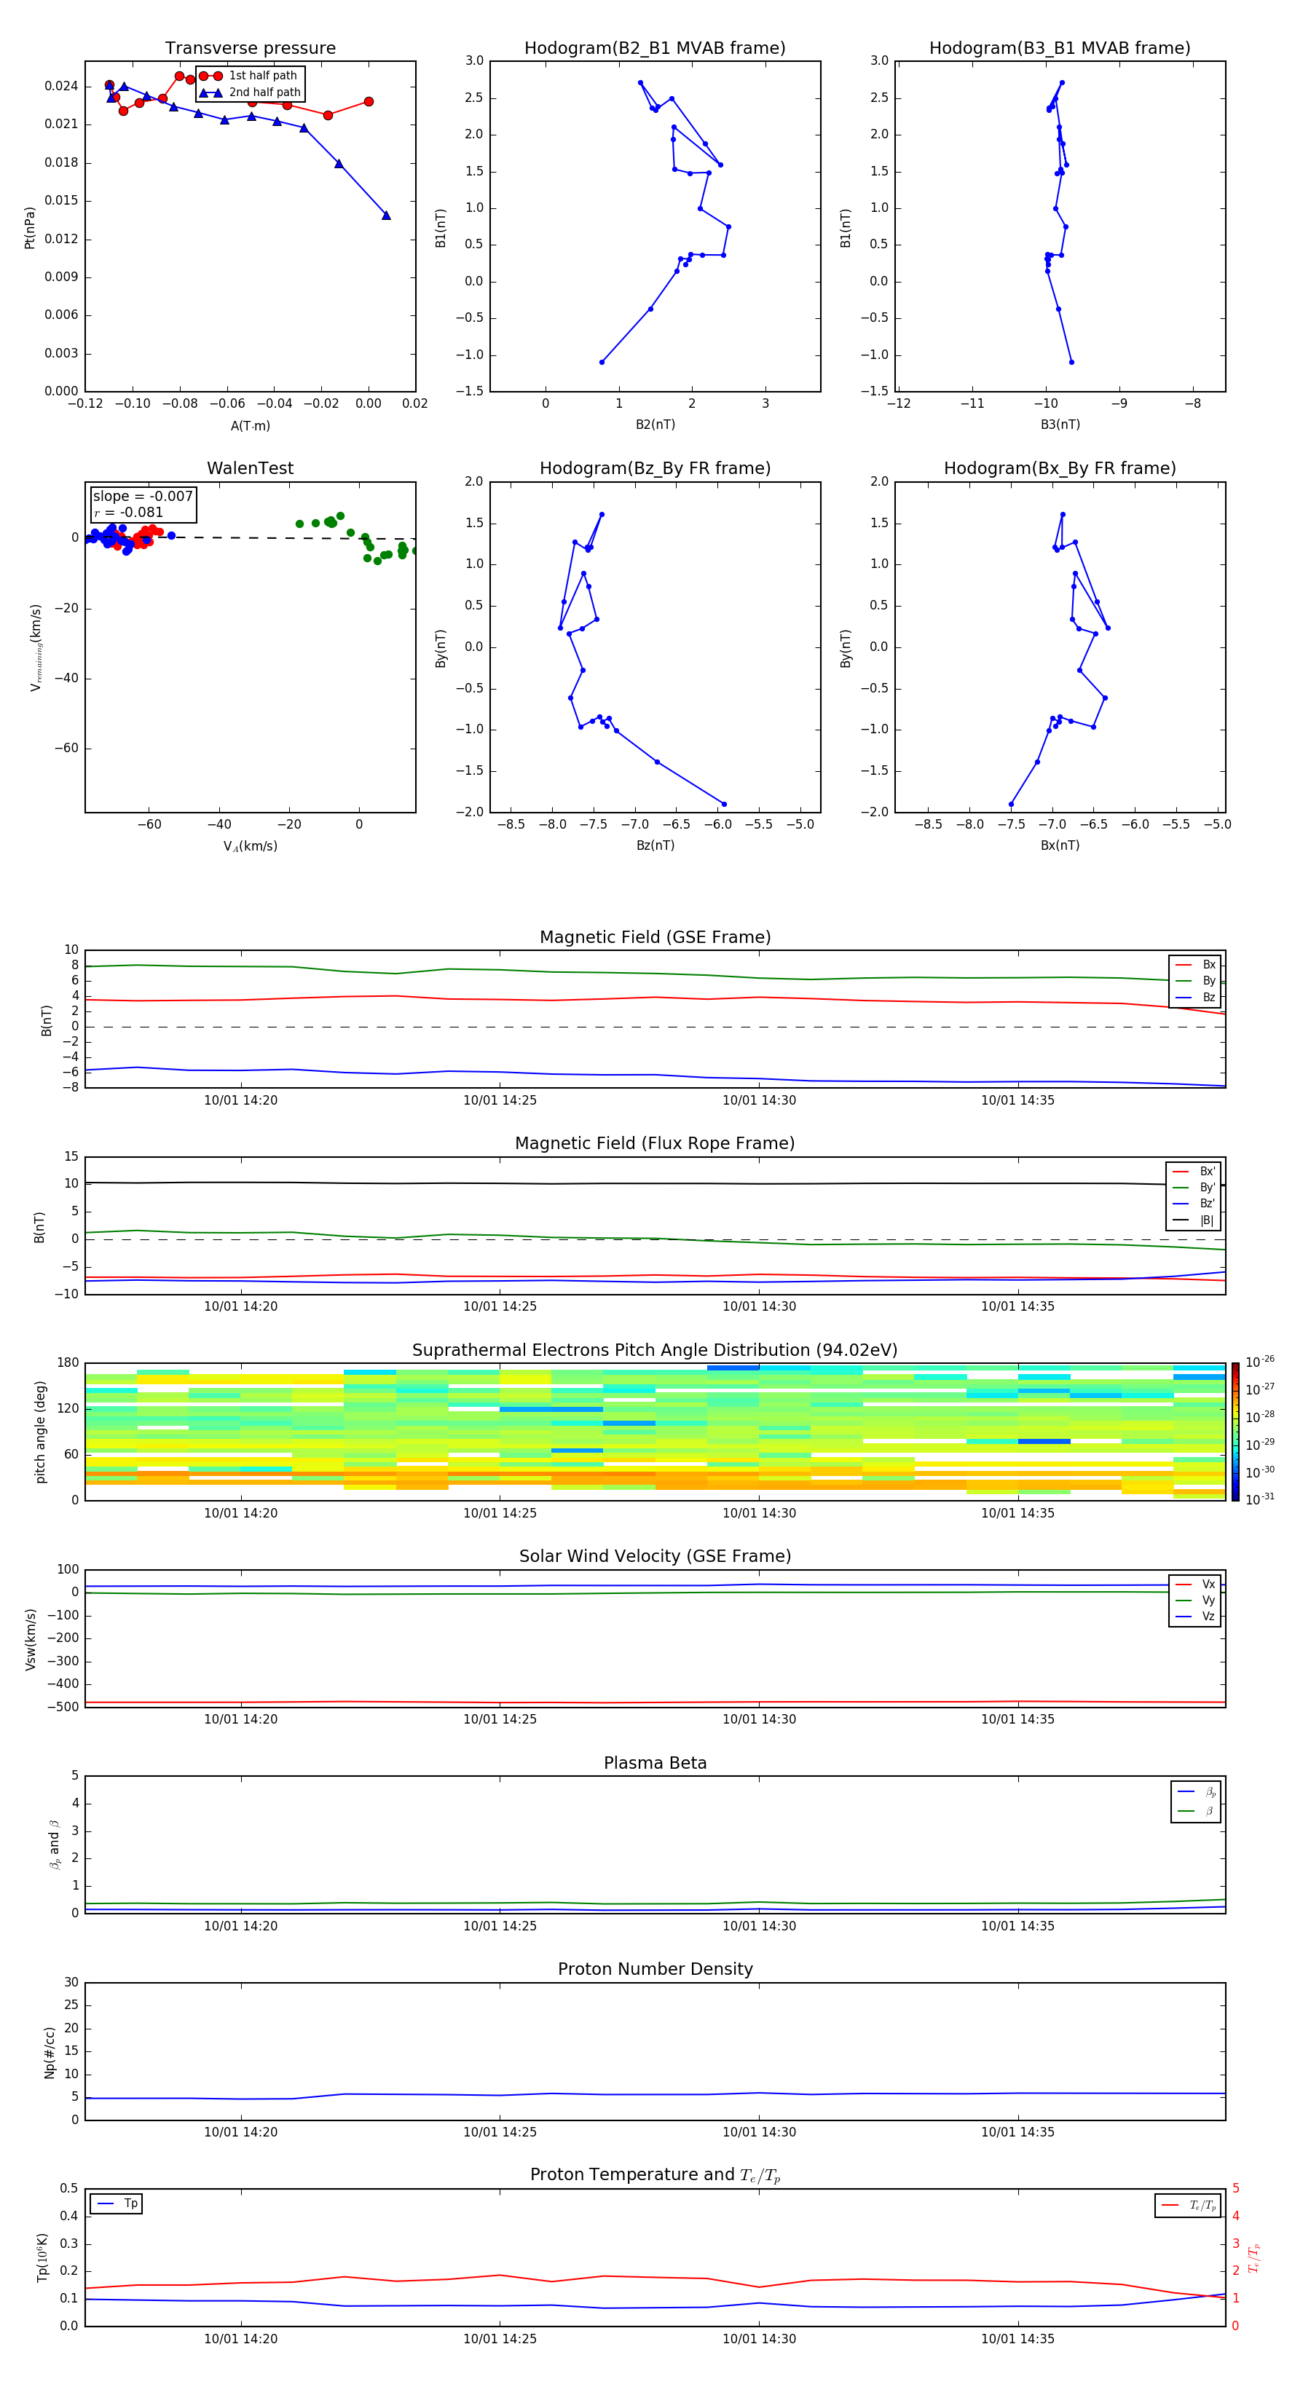Click the 'WalenTest' plot title

coord(250,468)
